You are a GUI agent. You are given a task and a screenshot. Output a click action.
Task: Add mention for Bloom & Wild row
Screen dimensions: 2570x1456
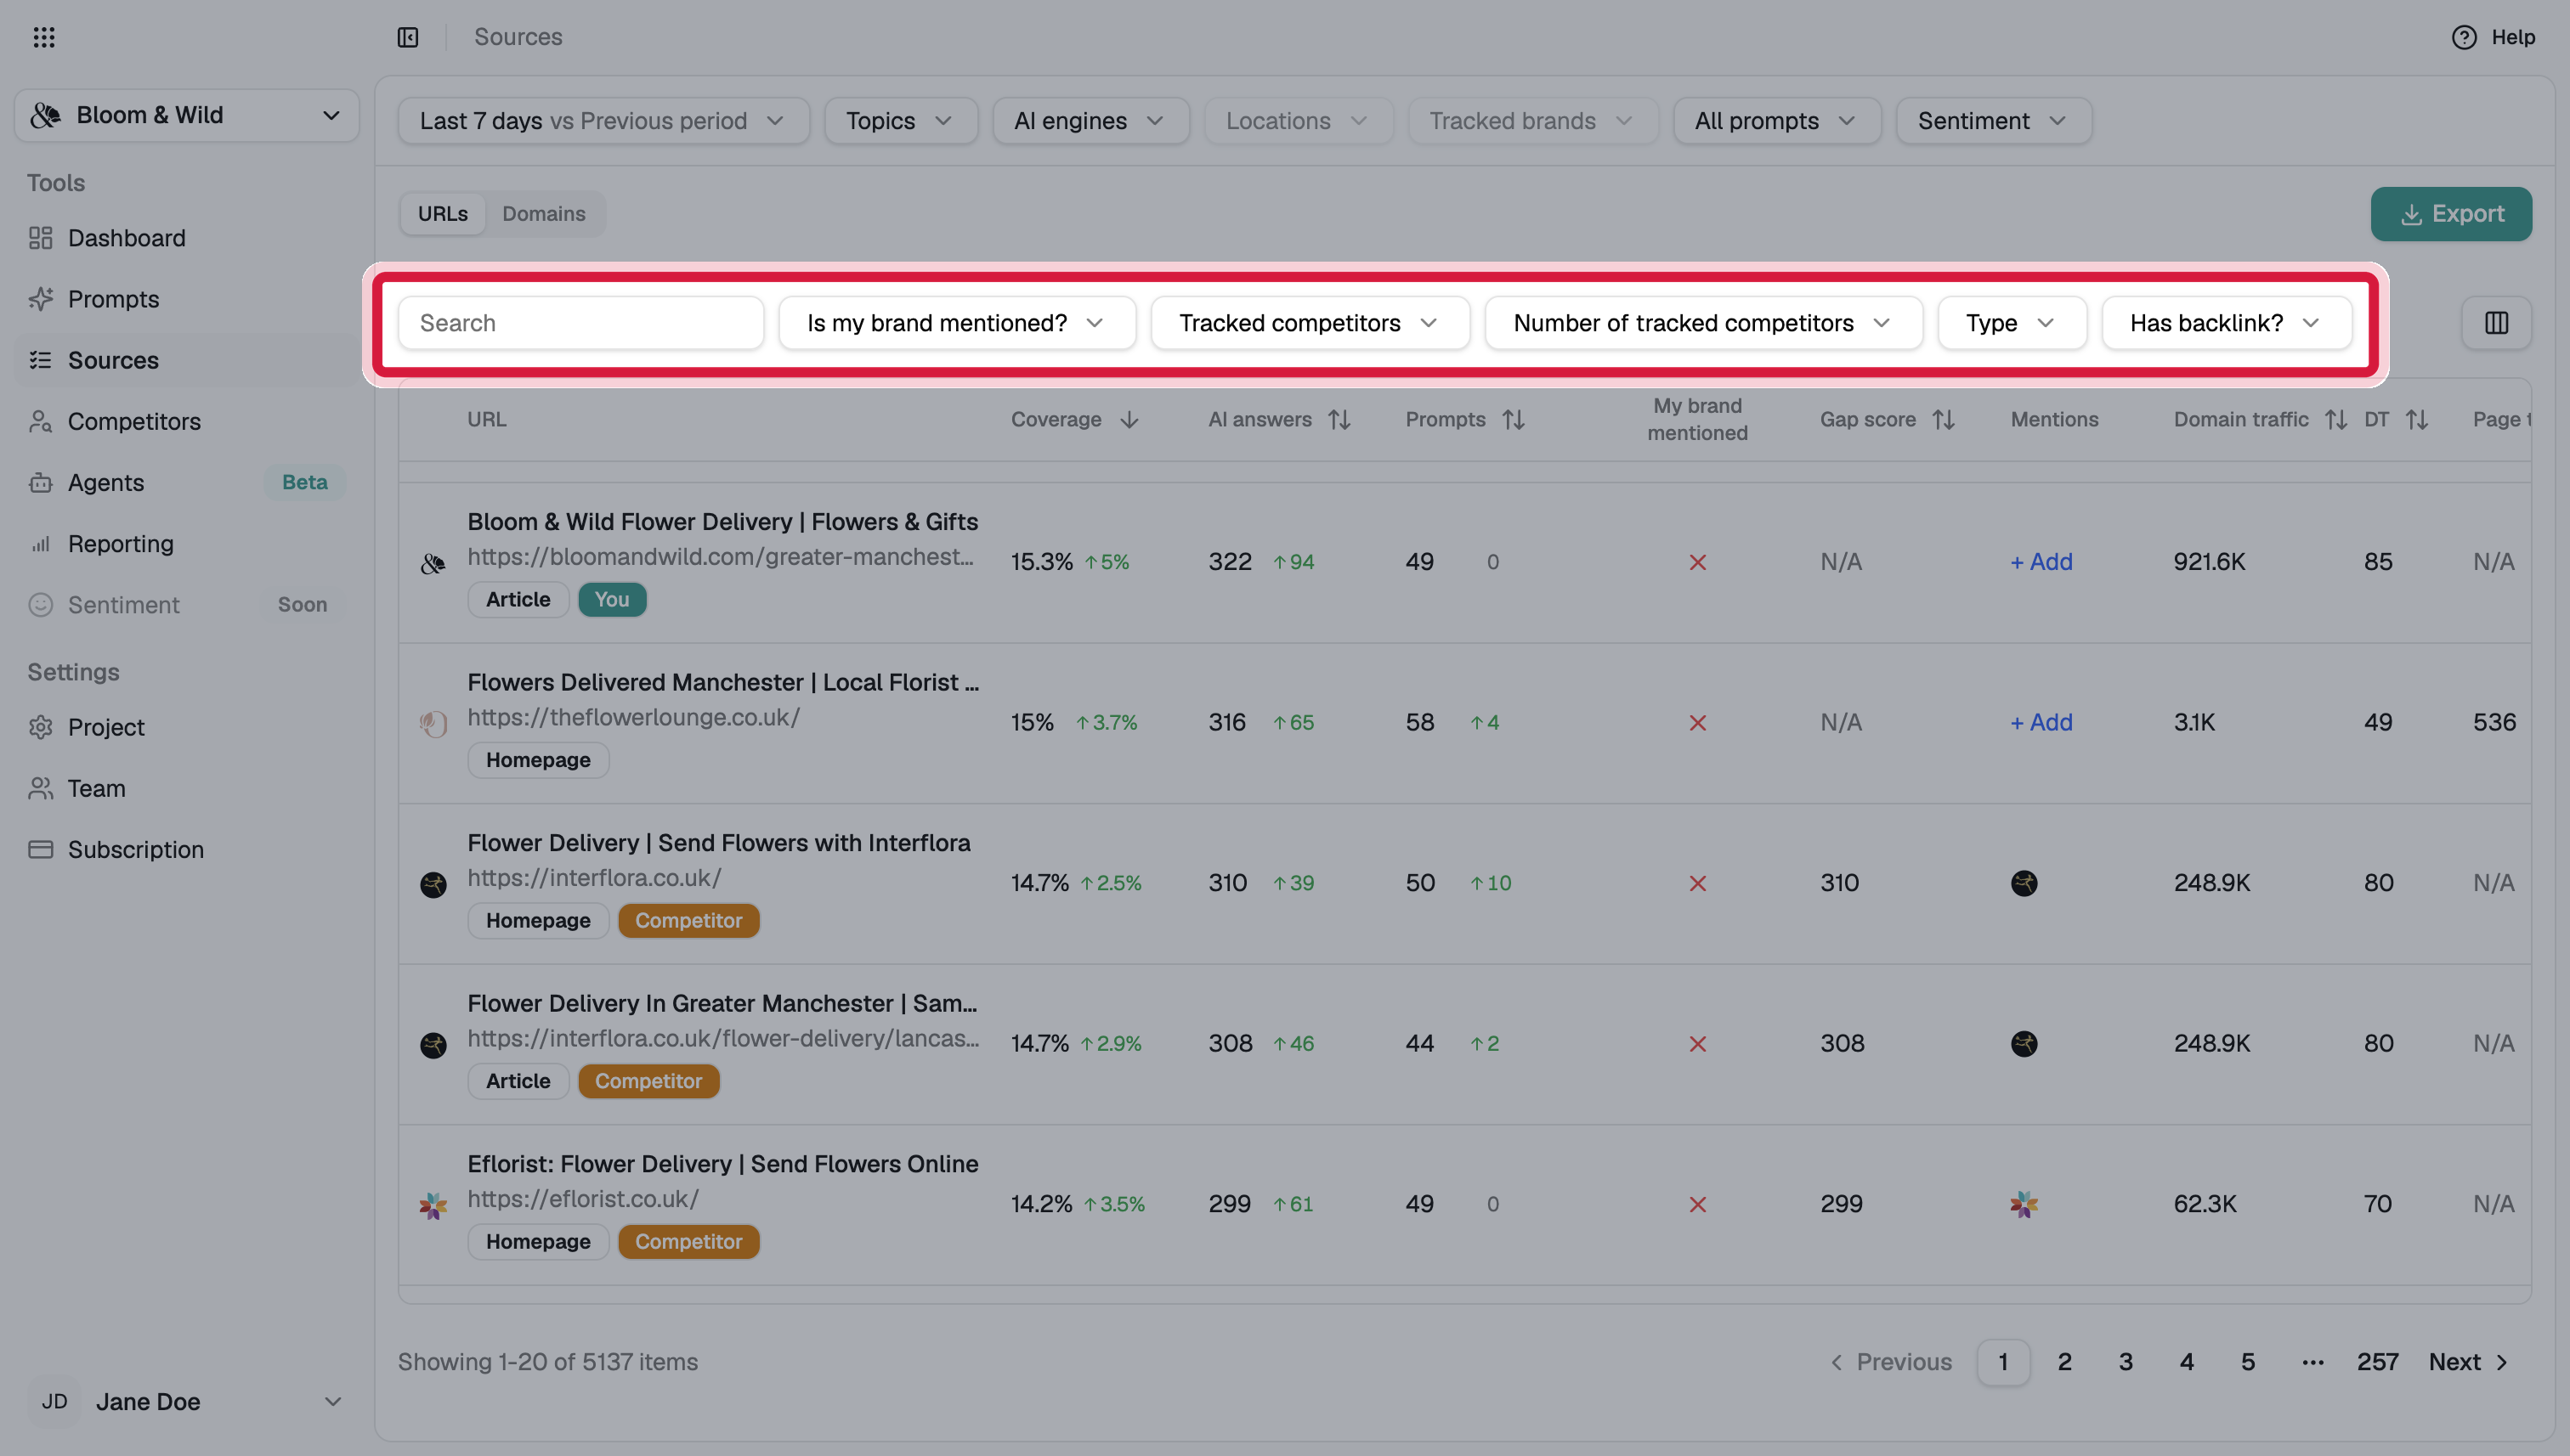coord(2041,562)
